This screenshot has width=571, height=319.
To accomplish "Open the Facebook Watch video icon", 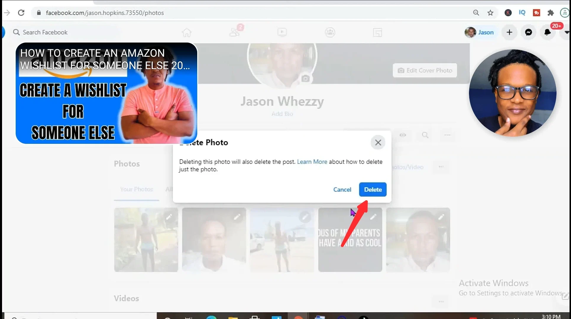I will (x=282, y=32).
